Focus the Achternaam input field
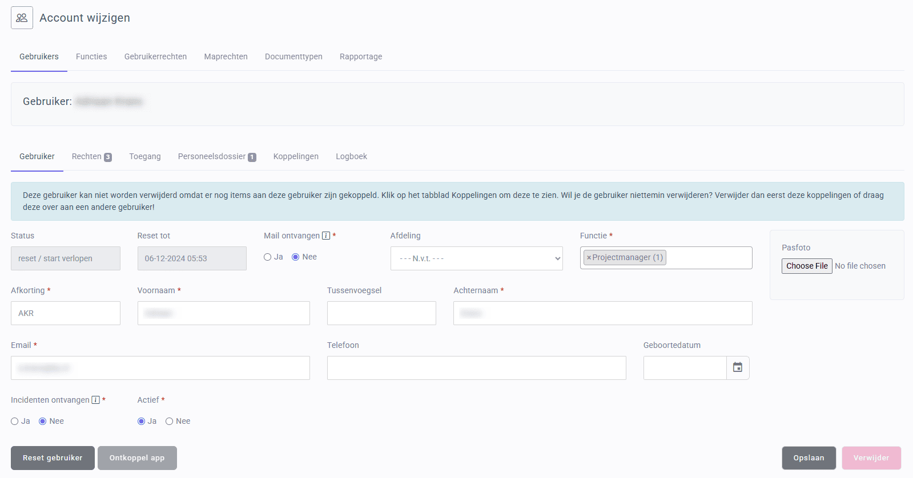 pyautogui.click(x=603, y=313)
